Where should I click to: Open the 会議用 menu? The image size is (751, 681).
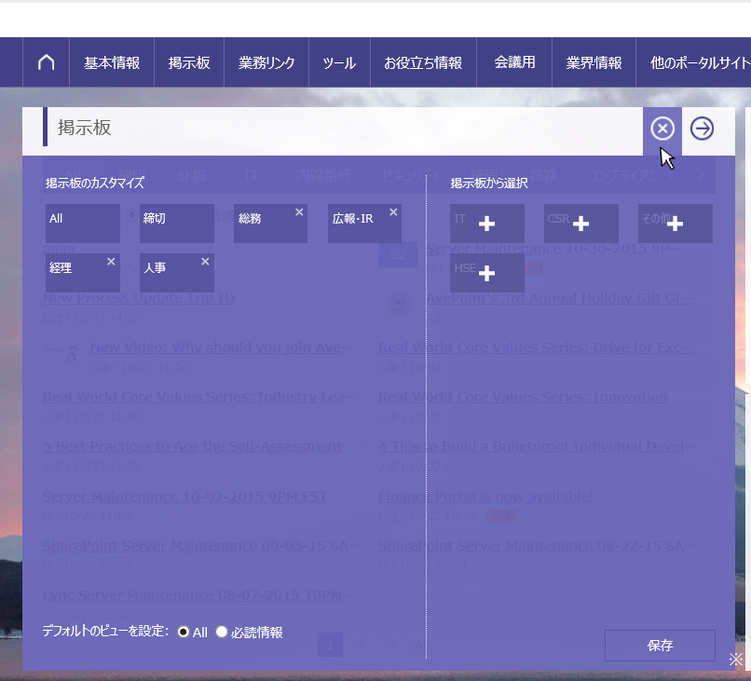pyautogui.click(x=514, y=62)
